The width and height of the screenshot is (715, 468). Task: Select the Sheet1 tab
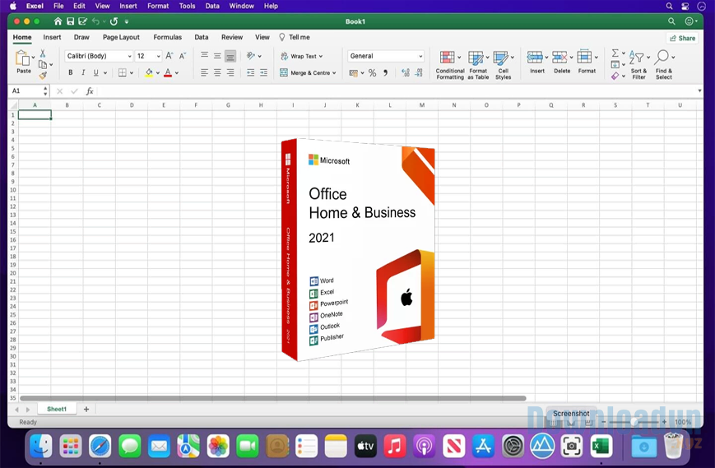pyautogui.click(x=57, y=410)
